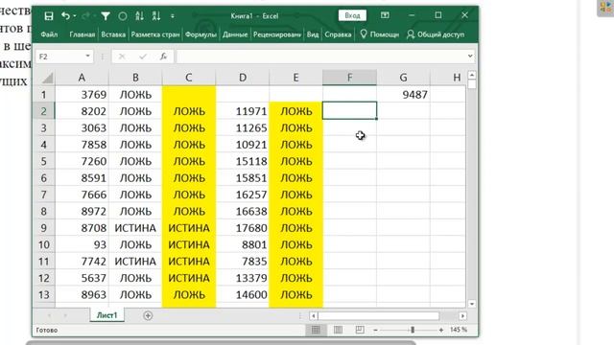Open the Справка tab
This screenshot has width=614, height=345.
coord(338,34)
